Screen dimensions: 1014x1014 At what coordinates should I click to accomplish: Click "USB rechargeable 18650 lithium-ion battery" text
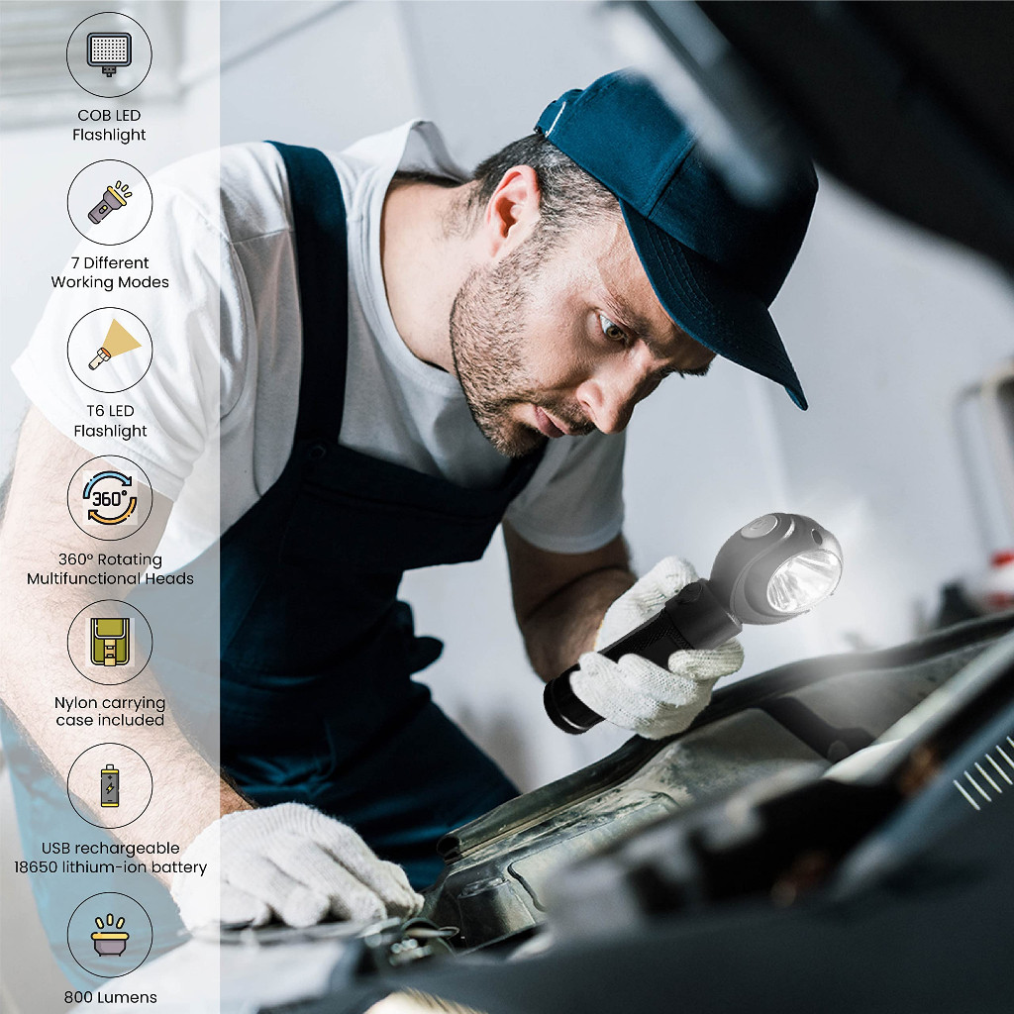click(x=124, y=858)
